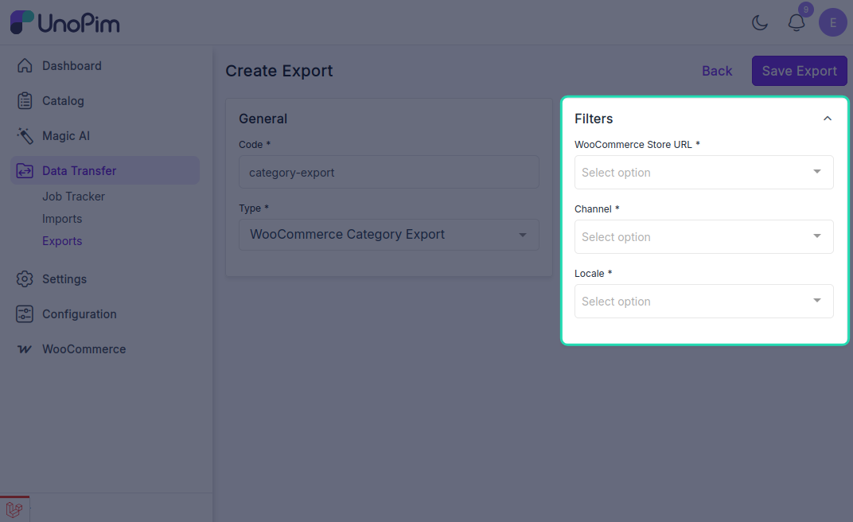
Task: Click the General section heading
Action: (263, 119)
